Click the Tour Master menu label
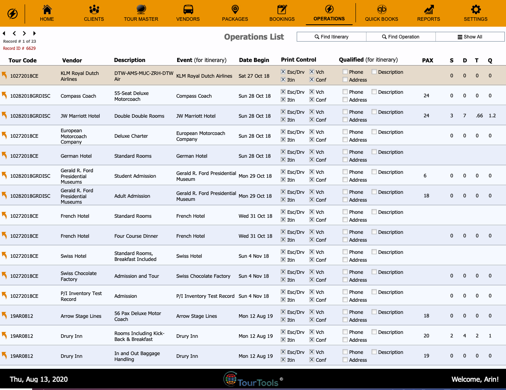Viewport: 506px width, 390px height. pos(141,19)
